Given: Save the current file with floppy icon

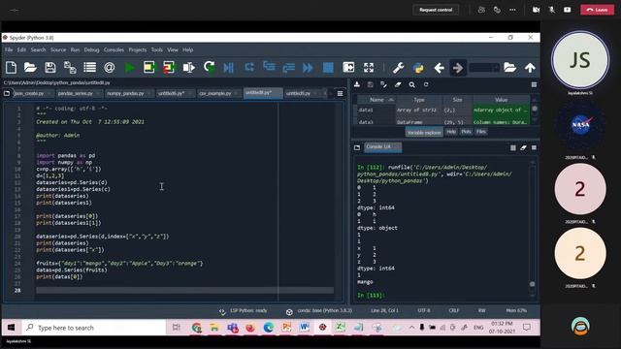Looking at the screenshot, I should tap(50, 68).
